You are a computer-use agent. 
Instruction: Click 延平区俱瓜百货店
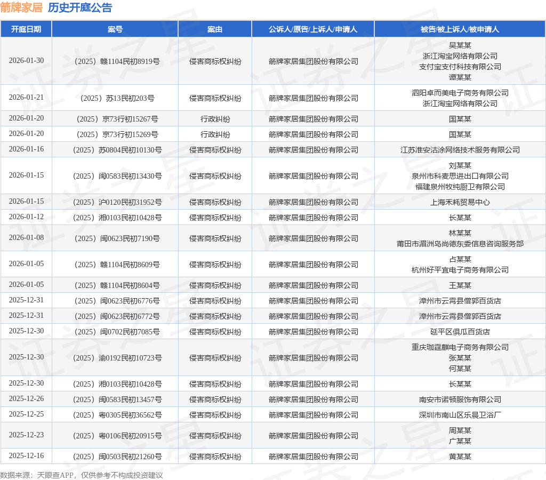[460, 332]
